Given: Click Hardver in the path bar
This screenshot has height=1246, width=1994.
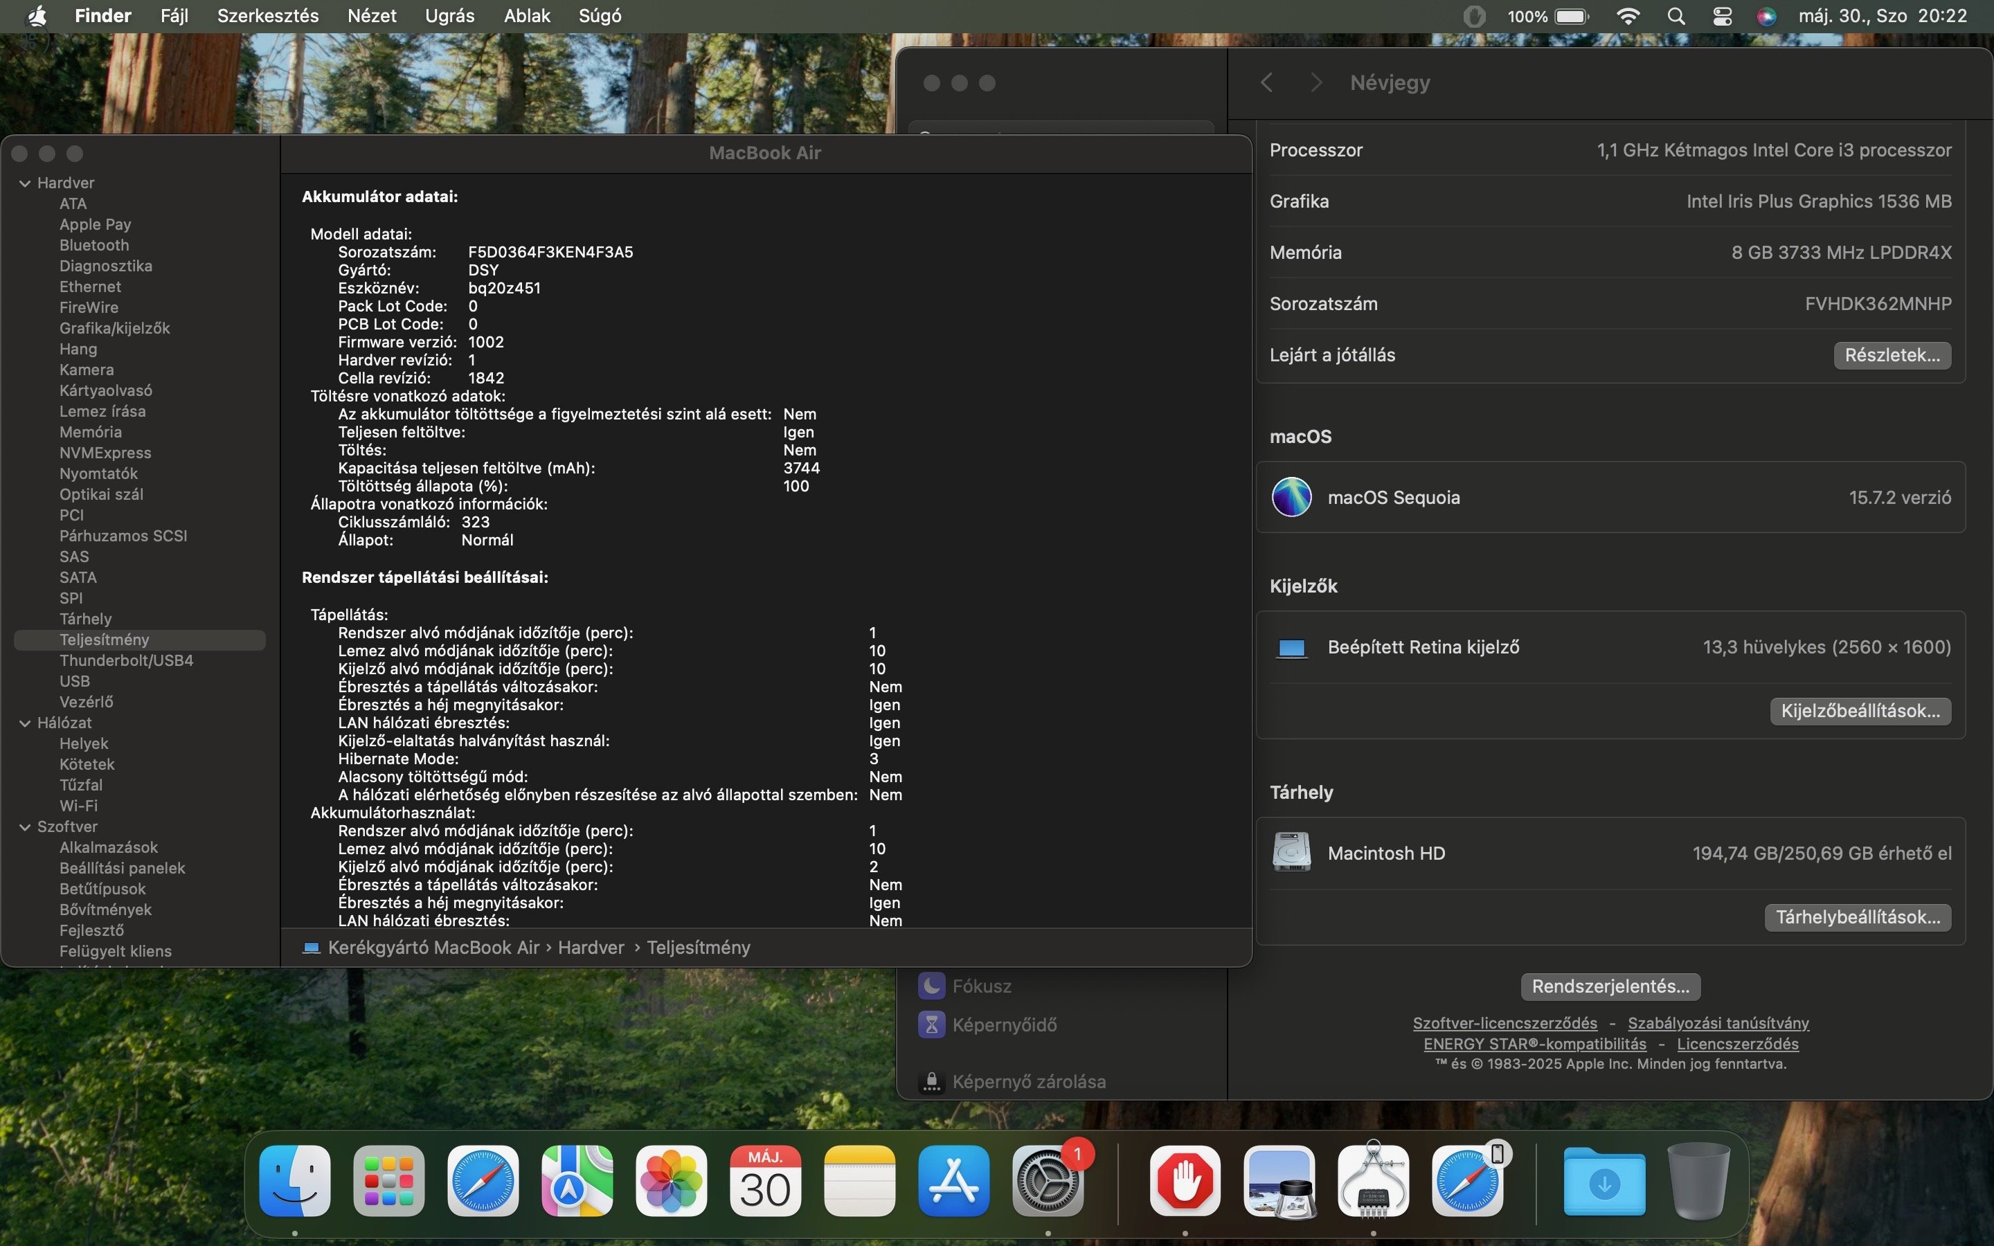Looking at the screenshot, I should click(x=591, y=948).
